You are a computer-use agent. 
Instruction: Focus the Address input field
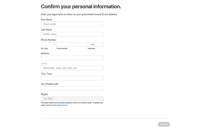click(x=72, y=58)
